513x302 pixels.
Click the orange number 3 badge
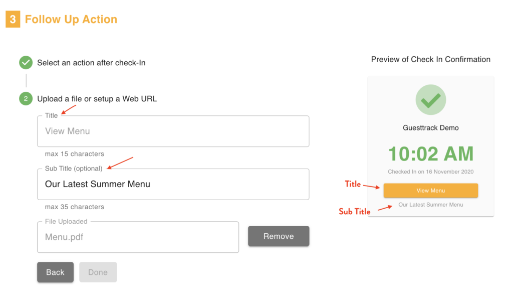click(x=12, y=19)
